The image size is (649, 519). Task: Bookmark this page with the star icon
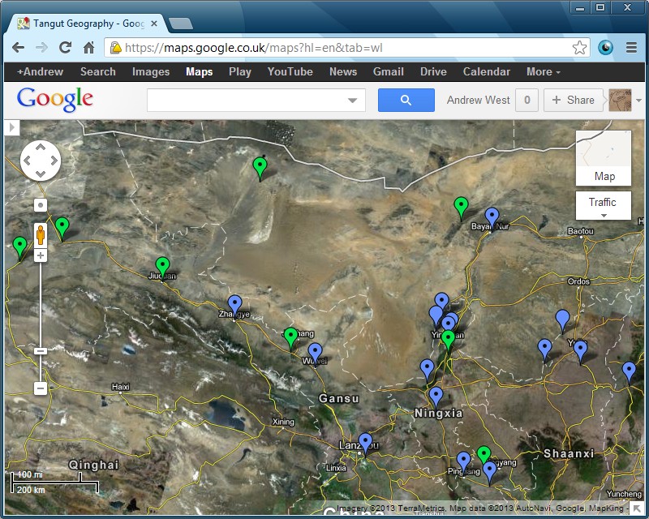tap(579, 48)
